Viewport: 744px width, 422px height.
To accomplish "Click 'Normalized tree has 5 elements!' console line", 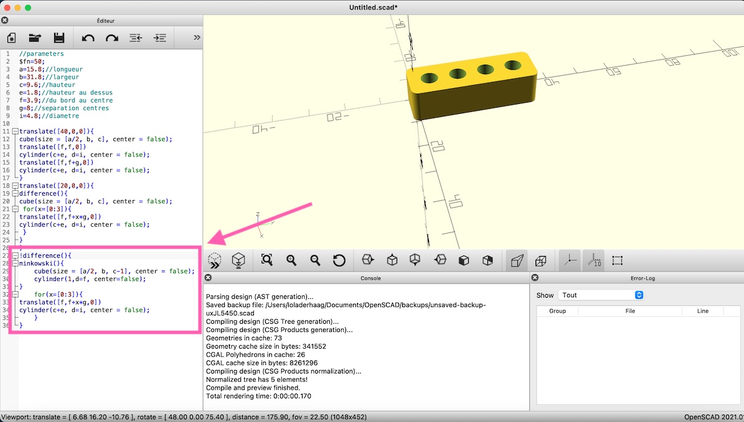I will (257, 379).
